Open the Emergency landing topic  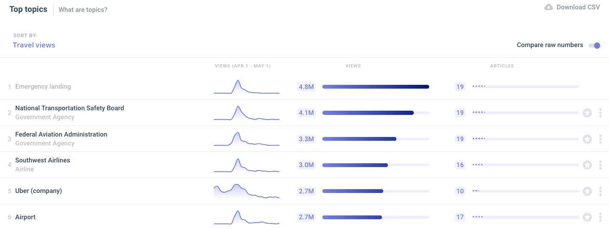pos(43,87)
